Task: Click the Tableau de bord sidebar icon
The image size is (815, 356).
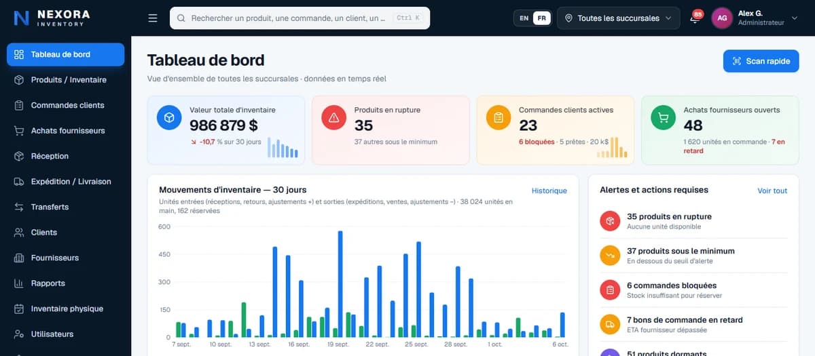Action: 19,54
